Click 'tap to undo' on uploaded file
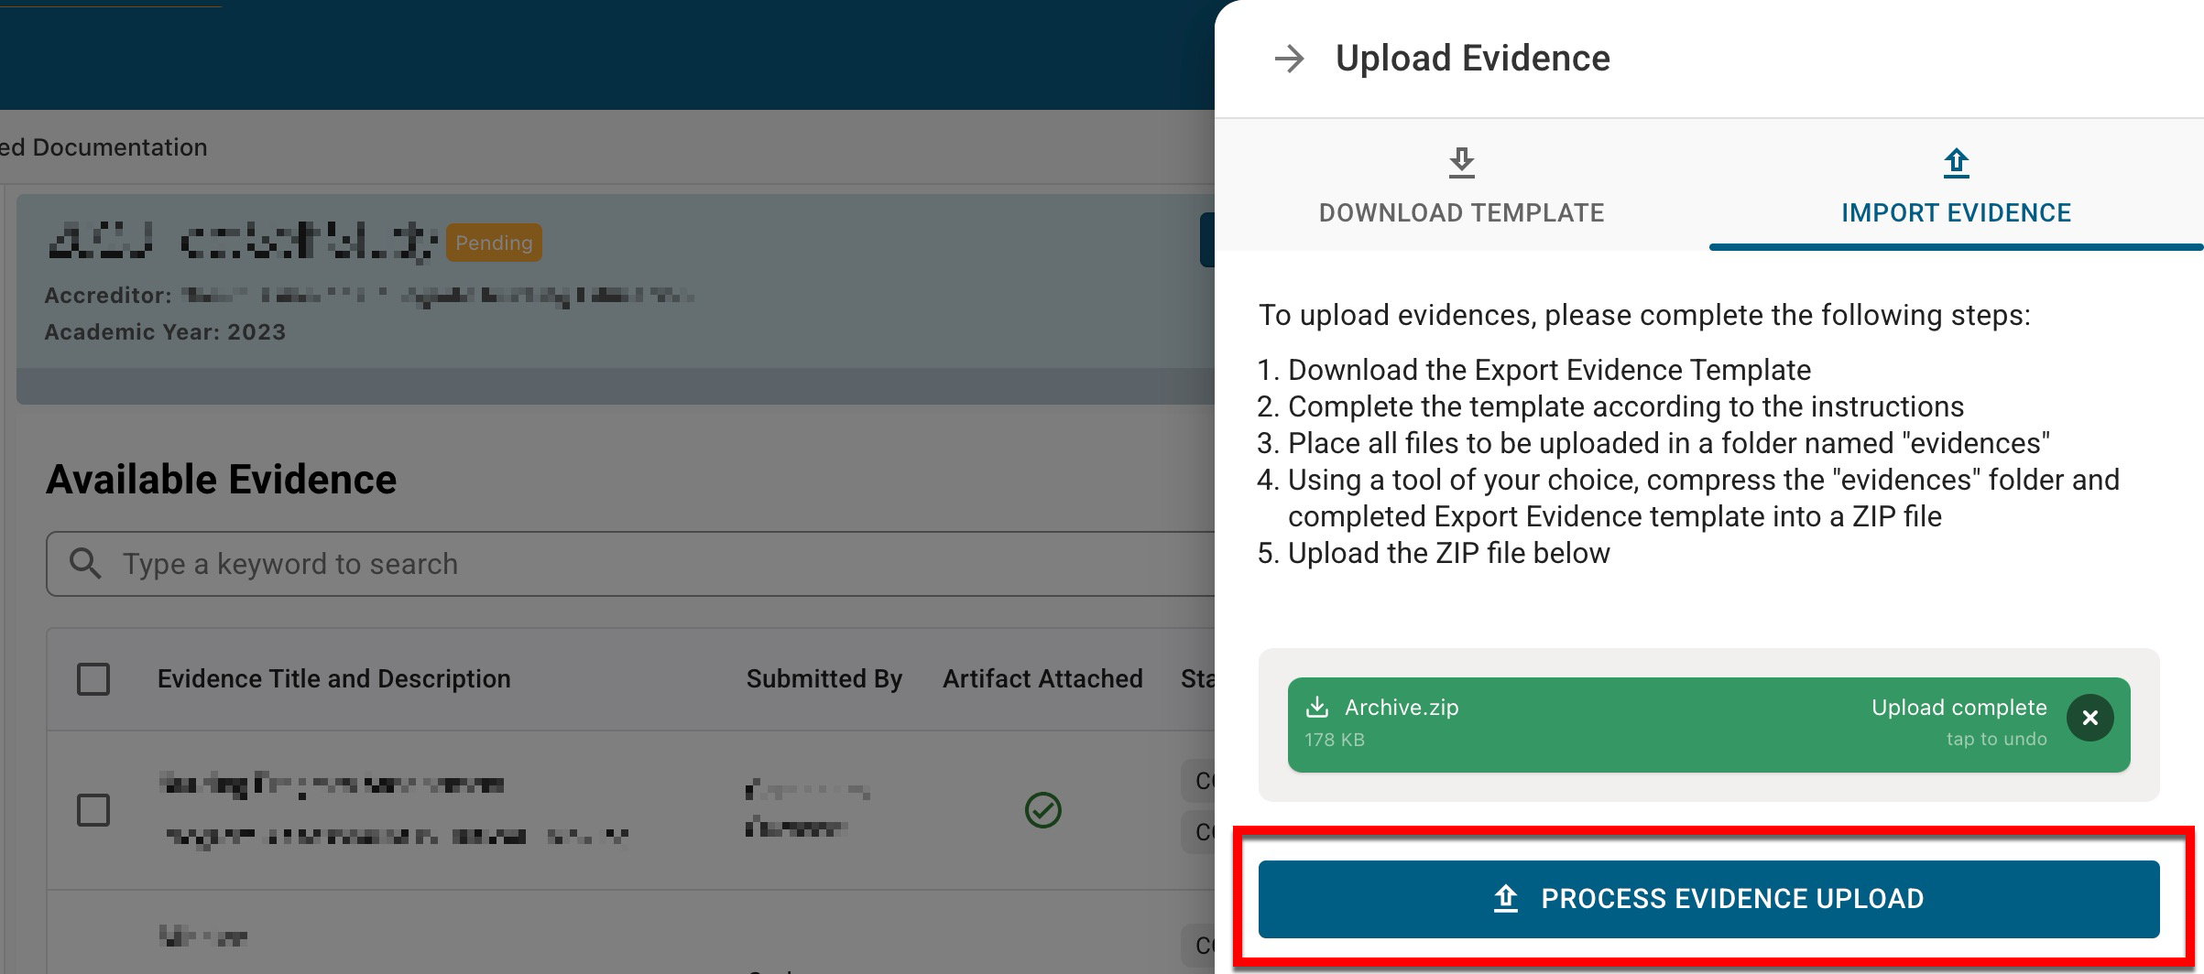The image size is (2204, 974). point(1996,740)
